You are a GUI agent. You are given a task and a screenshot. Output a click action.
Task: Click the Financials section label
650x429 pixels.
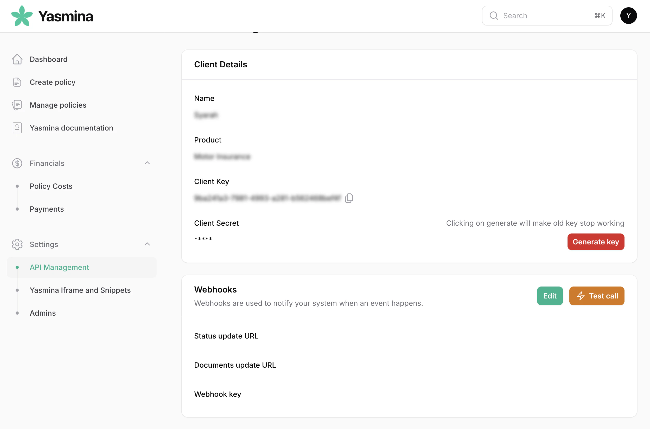point(47,163)
